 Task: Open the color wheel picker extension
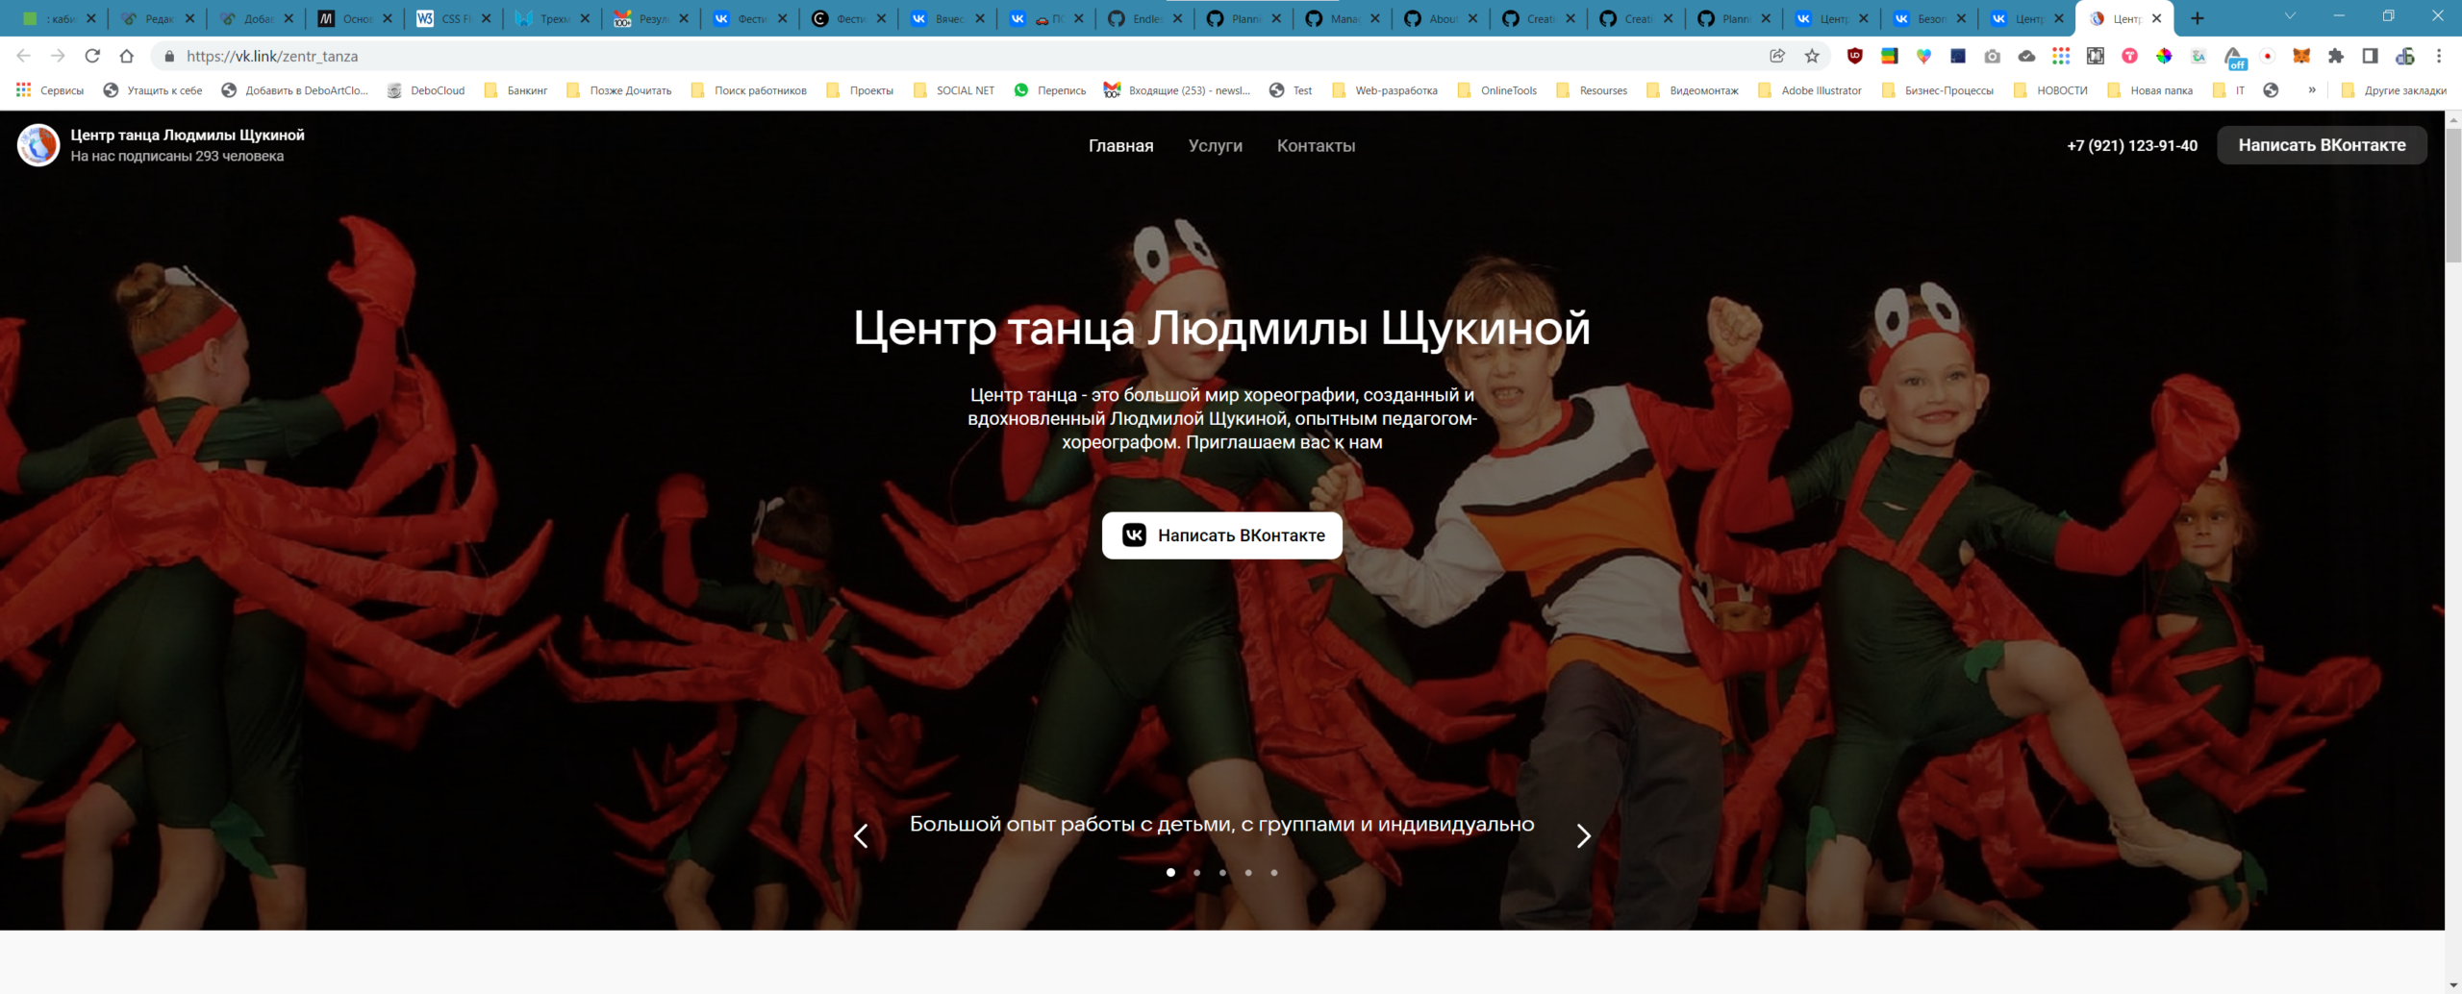pyautogui.click(x=2164, y=56)
